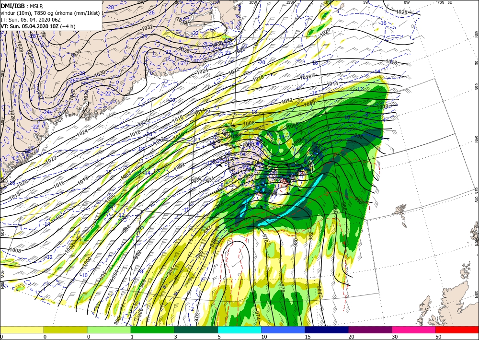Select the purple legend color block

(x=370, y=330)
